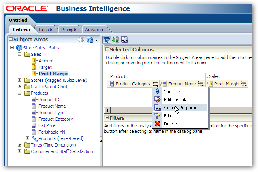The image size is (258, 172).
Task: Click the filter funnel toolbar icon
Action: 107,40
